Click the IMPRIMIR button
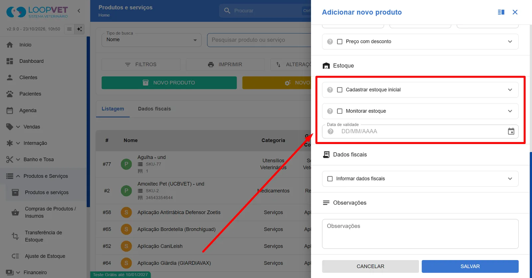This screenshot has height=278, width=532. [x=225, y=64]
